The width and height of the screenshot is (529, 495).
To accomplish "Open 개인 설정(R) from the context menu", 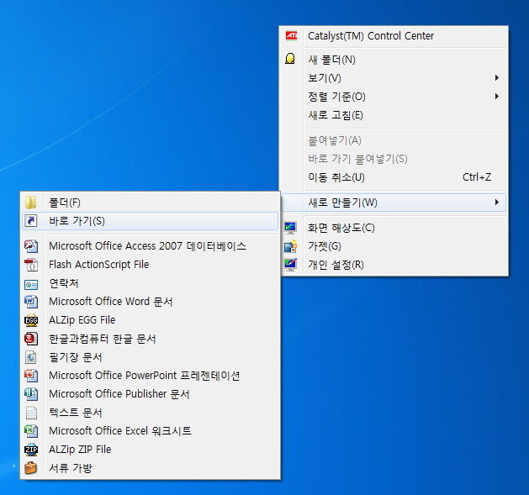I will pyautogui.click(x=394, y=265).
